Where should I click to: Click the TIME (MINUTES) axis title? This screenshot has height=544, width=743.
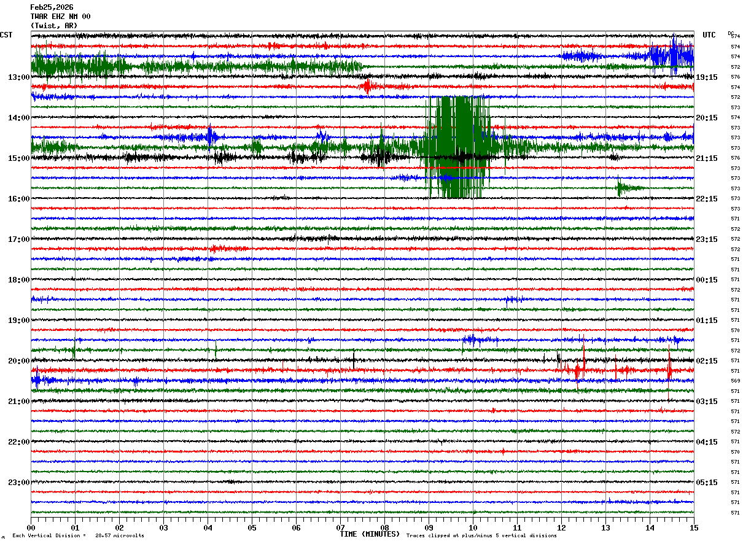point(370,534)
